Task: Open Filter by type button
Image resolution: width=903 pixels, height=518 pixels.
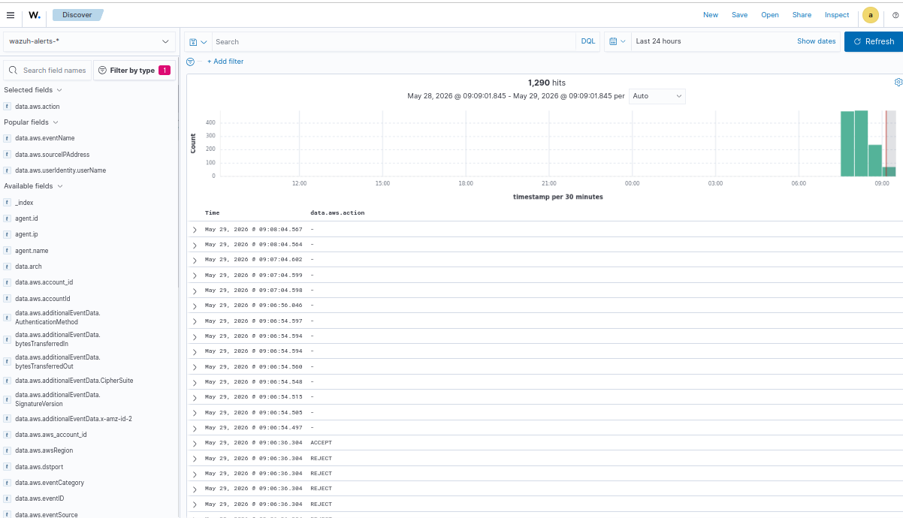Action: pyautogui.click(x=134, y=71)
